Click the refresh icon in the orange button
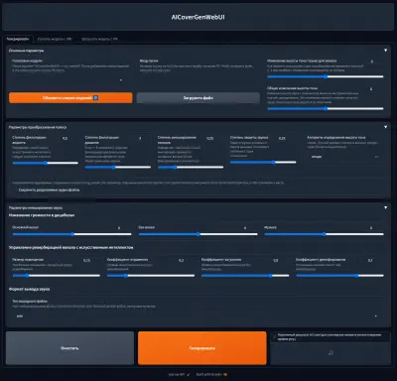The width and height of the screenshot is (397, 381). 95,98
